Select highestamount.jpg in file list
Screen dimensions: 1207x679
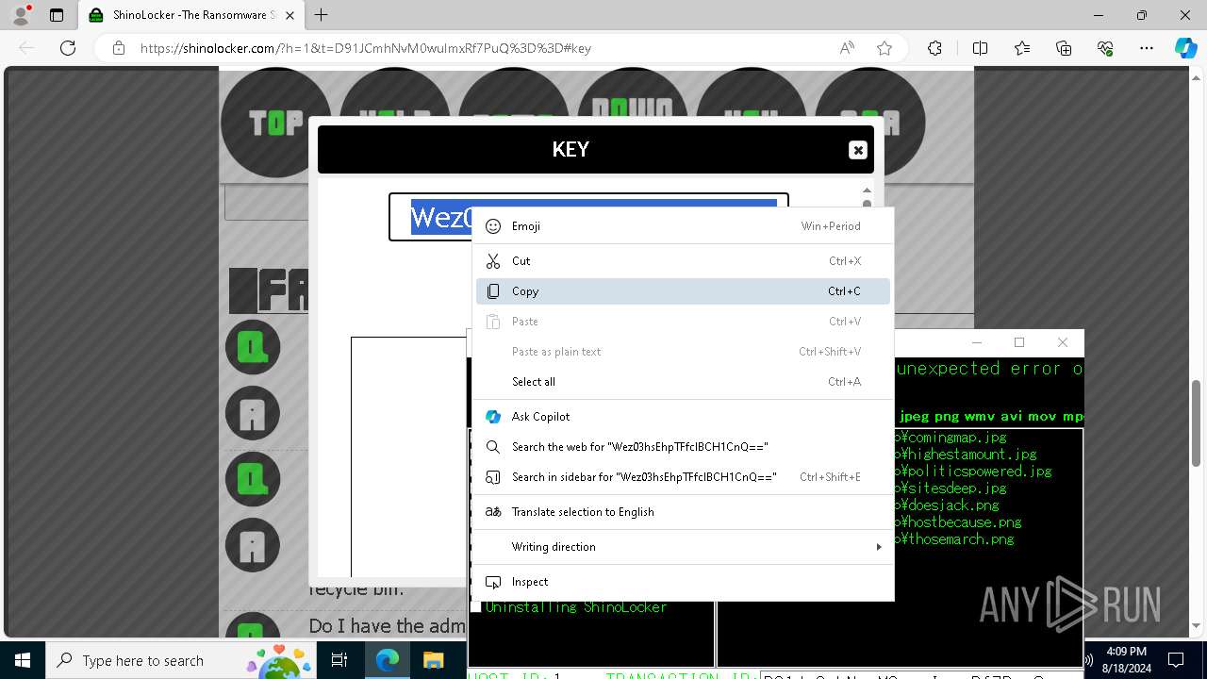(966, 455)
